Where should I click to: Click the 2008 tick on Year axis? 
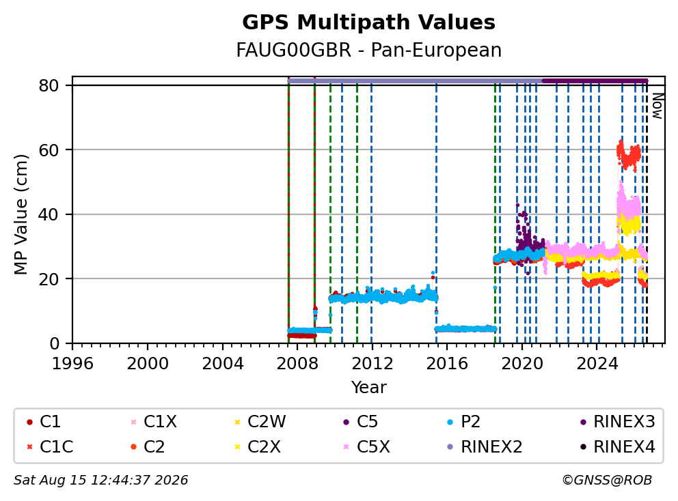pos(297,364)
